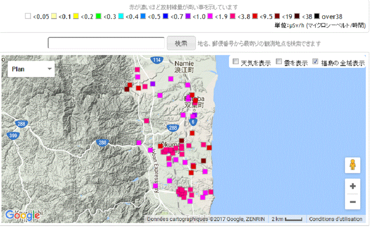
Task: Zoom in with the plus button
Action: (x=352, y=186)
